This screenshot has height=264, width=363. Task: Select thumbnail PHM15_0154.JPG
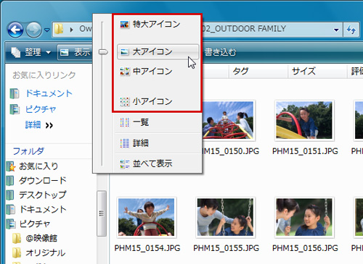(x=147, y=218)
